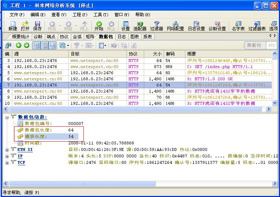
Task: Click the green back arrow in packet toolbar
Action: pos(18,45)
